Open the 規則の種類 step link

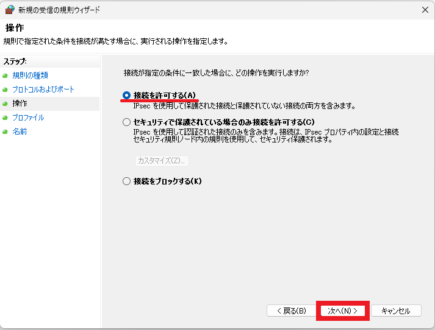pyautogui.click(x=31, y=75)
